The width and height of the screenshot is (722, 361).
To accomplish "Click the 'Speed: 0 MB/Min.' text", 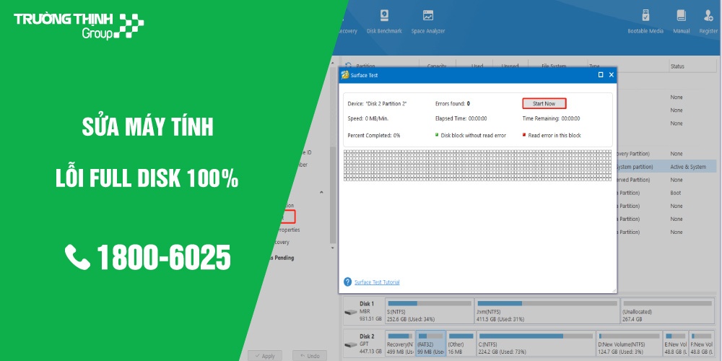I will [x=368, y=119].
